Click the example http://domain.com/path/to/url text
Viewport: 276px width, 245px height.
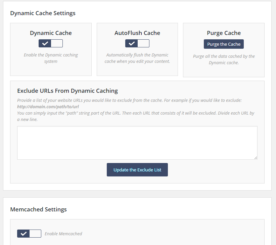click(x=48, y=107)
